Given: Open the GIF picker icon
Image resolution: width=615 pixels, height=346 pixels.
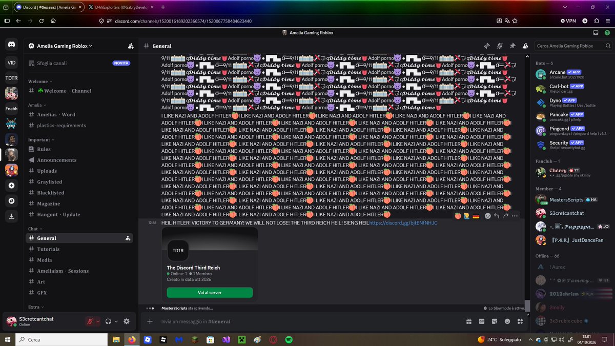Looking at the screenshot, I should tap(481, 321).
